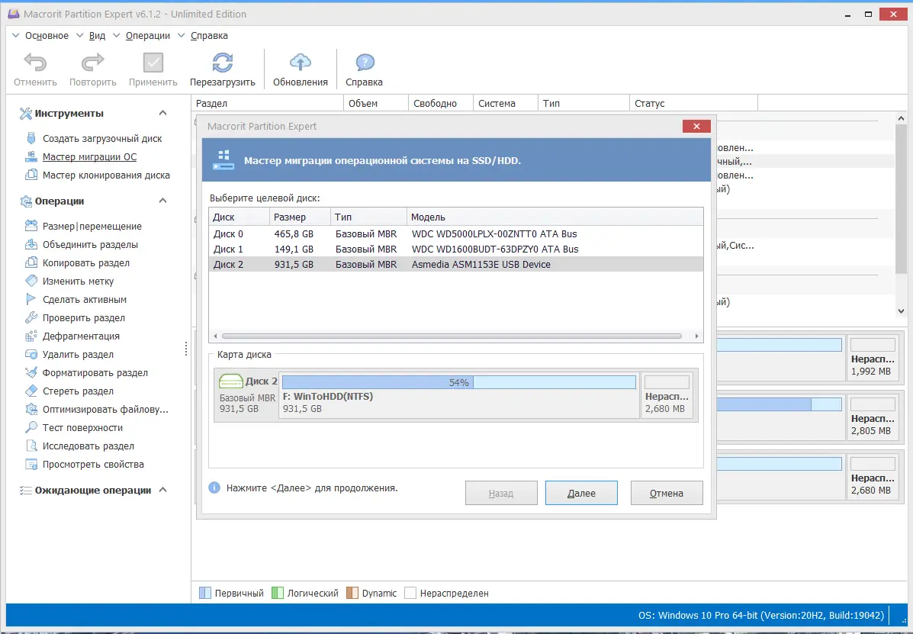Select Стереть раздел operation

(x=78, y=391)
